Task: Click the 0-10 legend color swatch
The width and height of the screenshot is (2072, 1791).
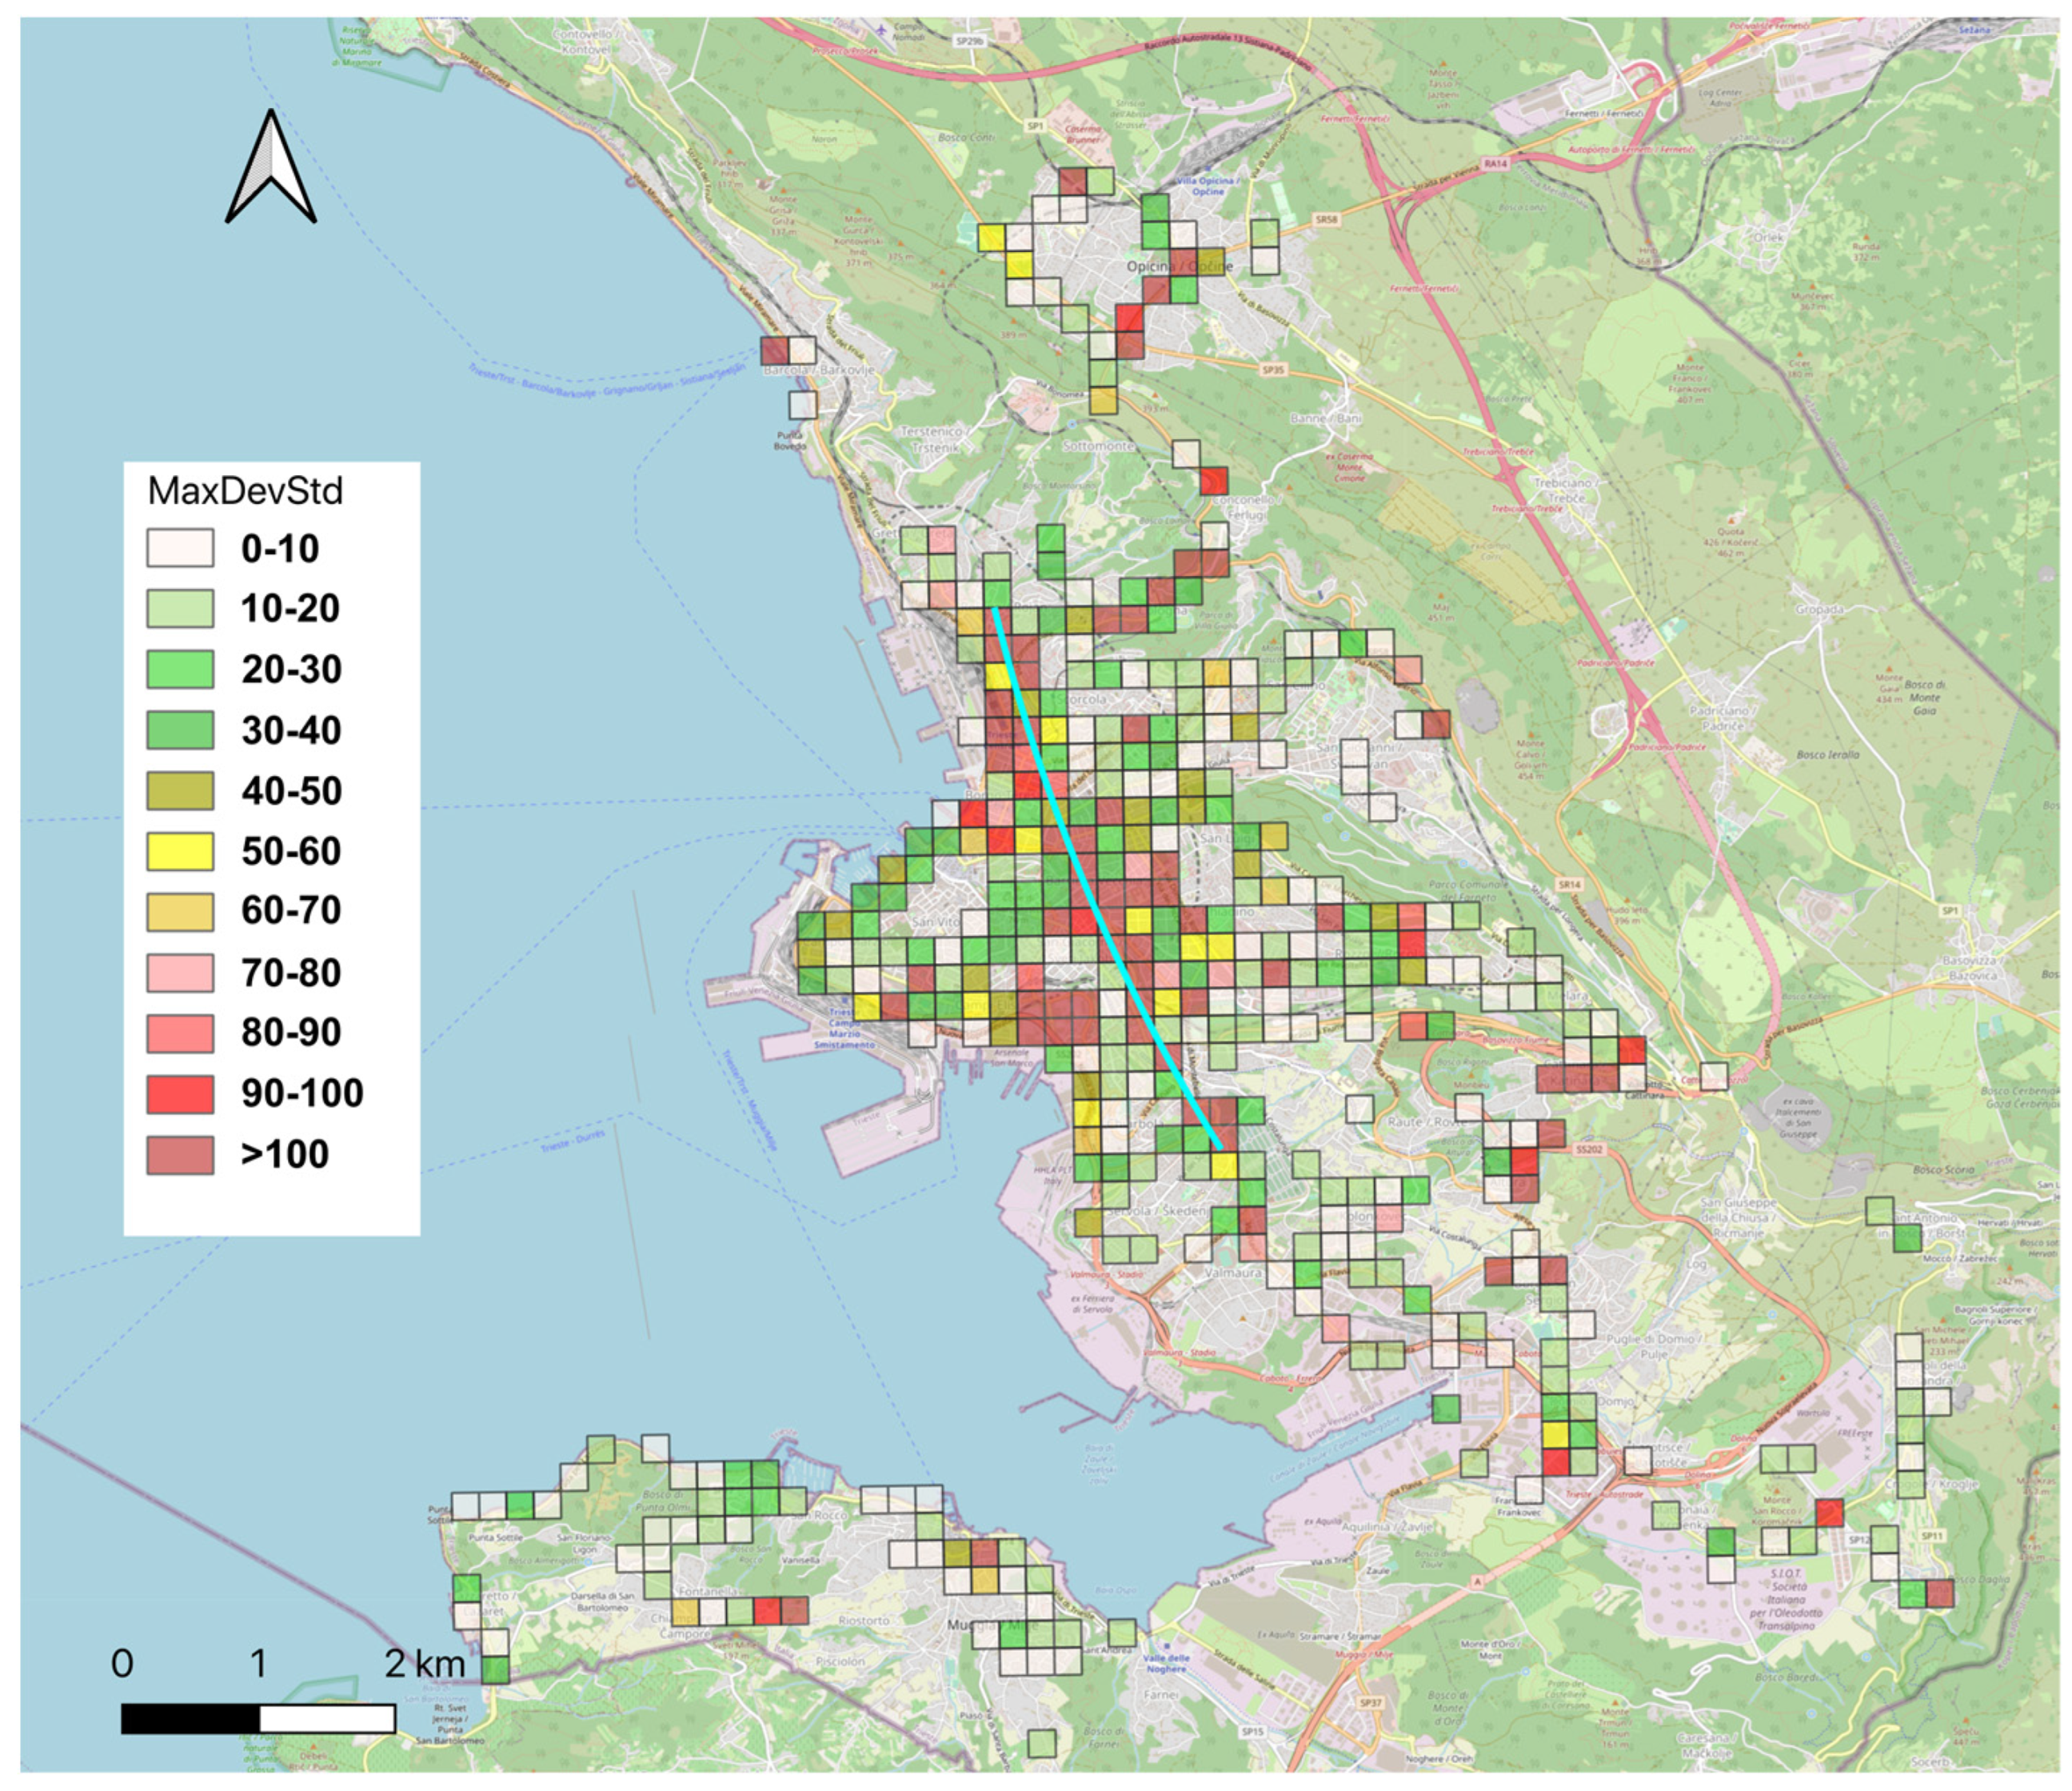Action: click(180, 548)
